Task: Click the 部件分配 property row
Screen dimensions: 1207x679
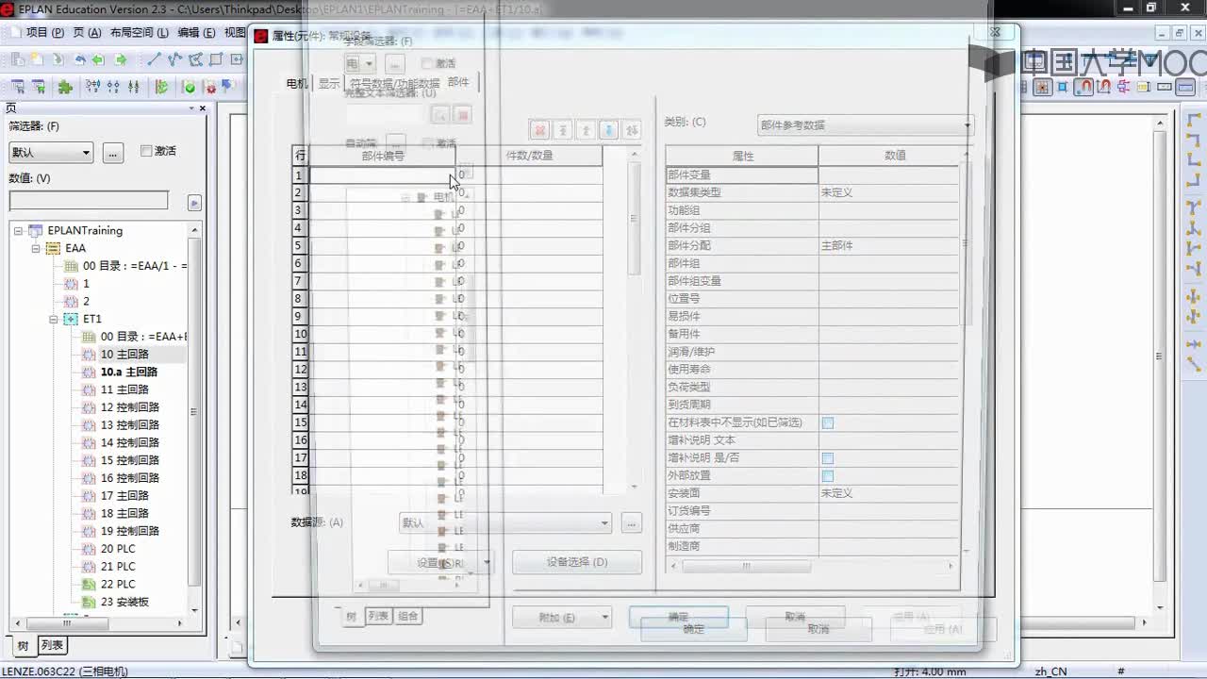Action: [813, 245]
